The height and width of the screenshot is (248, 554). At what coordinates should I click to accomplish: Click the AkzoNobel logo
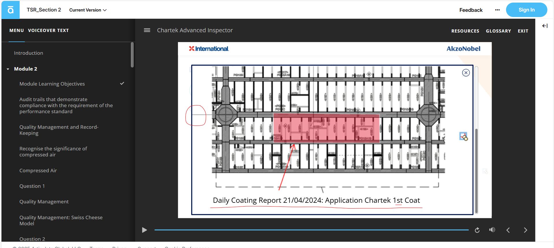[463, 49]
